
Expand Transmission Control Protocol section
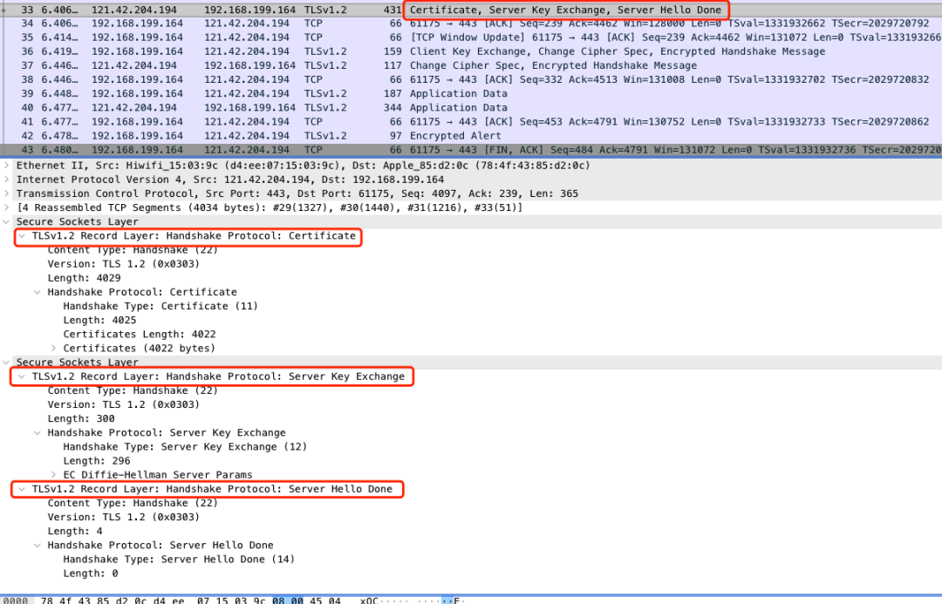point(7,193)
